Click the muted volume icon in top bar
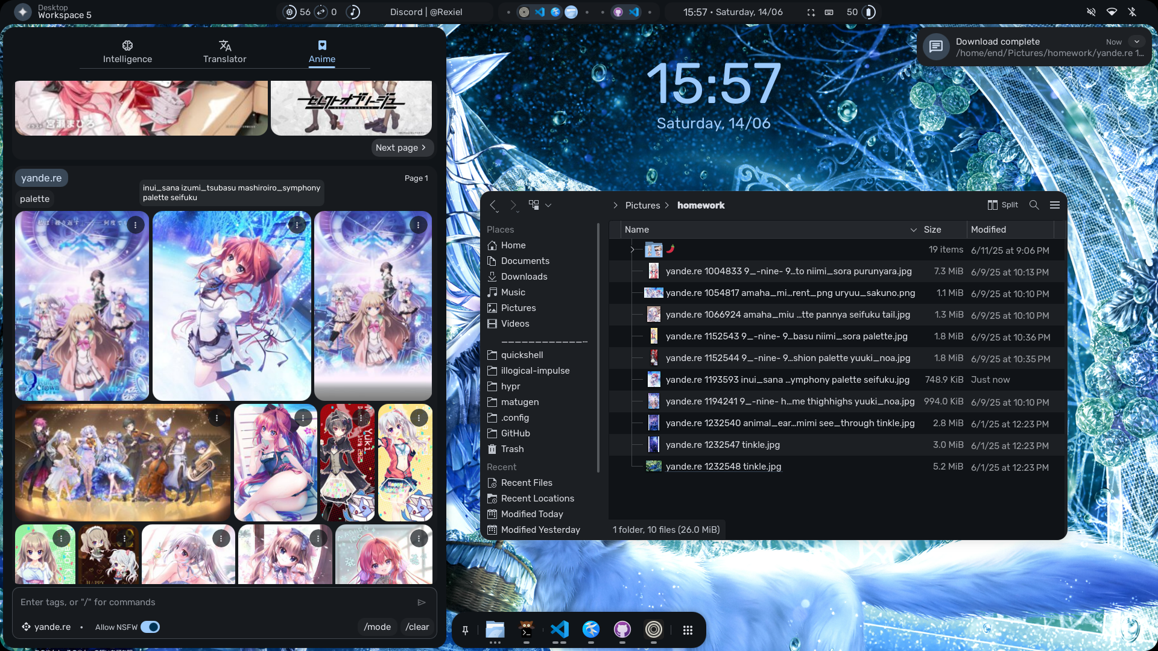Image resolution: width=1158 pixels, height=651 pixels. tap(1091, 12)
